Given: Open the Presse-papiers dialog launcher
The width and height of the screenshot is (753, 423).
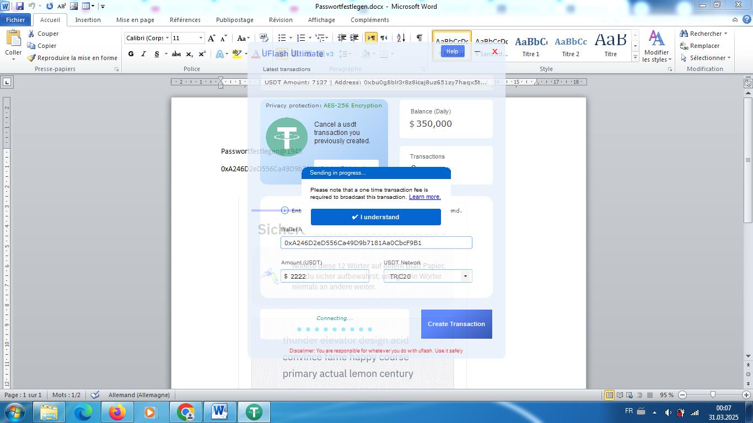Looking at the screenshot, I should tap(116, 69).
